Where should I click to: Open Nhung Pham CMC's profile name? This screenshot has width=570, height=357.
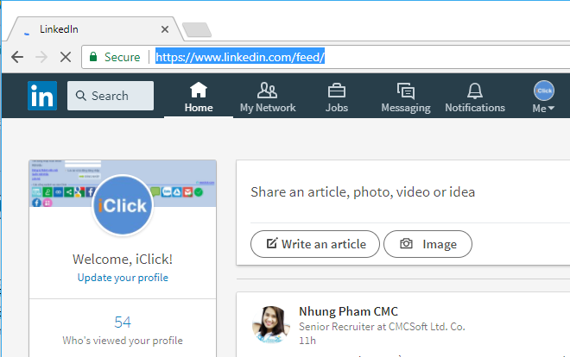pyautogui.click(x=348, y=311)
